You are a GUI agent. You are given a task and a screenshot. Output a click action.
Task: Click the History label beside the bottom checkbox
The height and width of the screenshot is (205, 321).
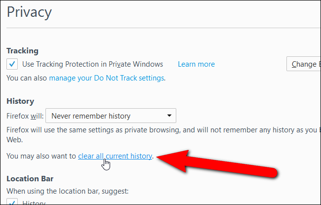pyautogui.click(x=34, y=203)
